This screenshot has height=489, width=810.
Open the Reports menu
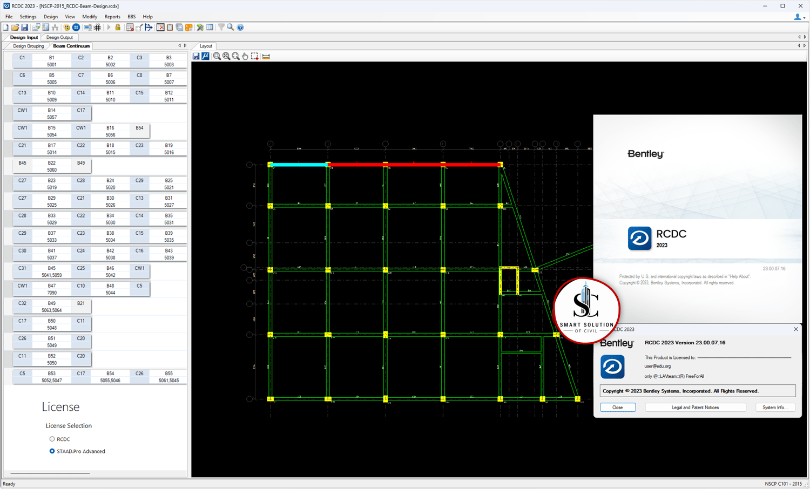pos(112,17)
